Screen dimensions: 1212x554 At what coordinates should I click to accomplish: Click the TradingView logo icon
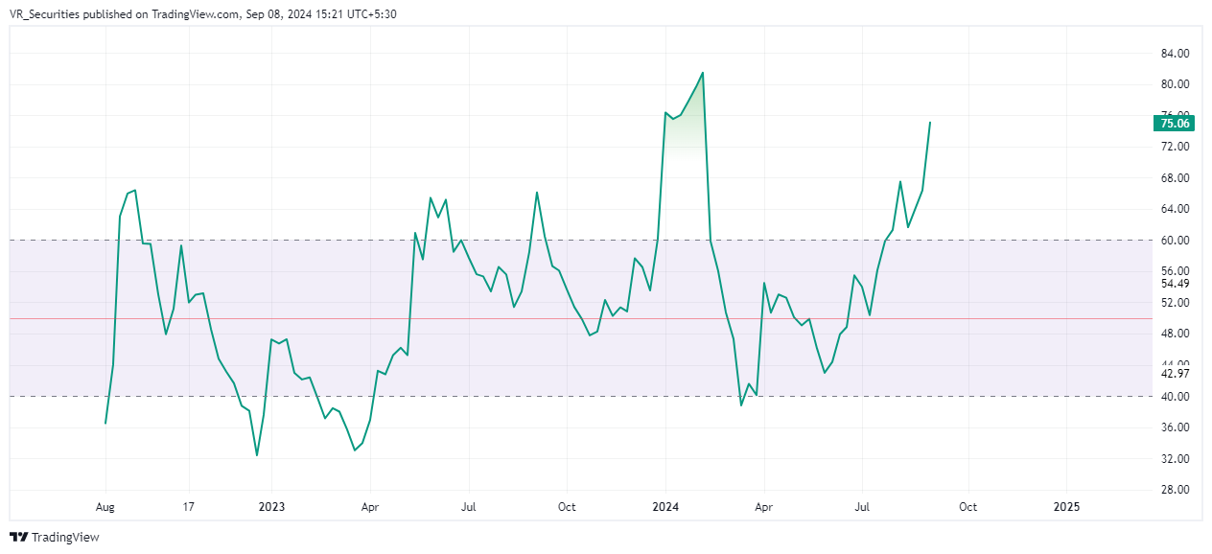tap(18, 538)
